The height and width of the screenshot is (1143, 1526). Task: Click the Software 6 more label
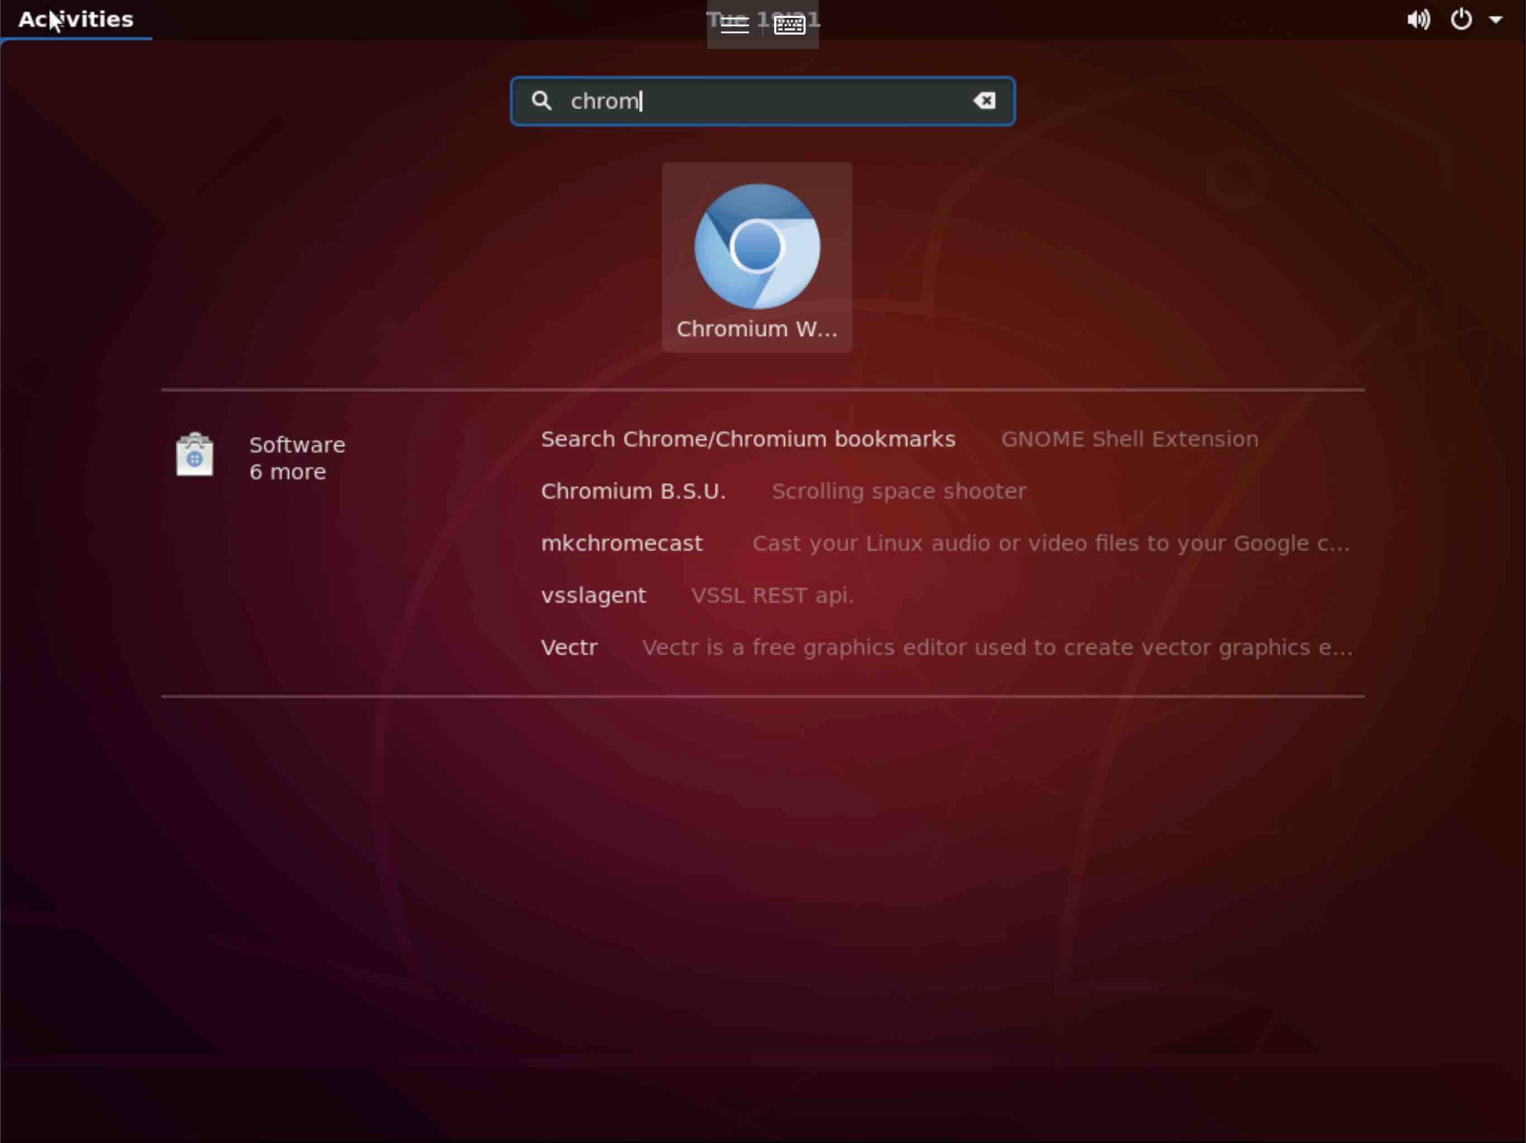[297, 458]
